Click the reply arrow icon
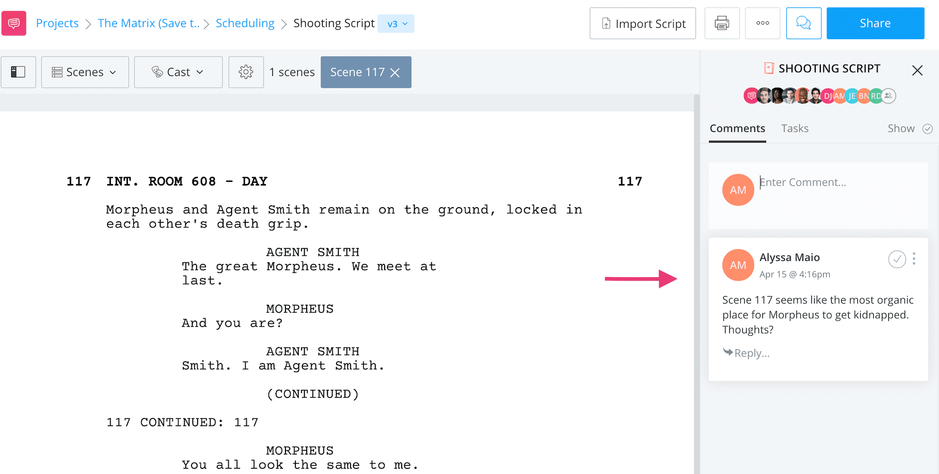 pyautogui.click(x=728, y=352)
